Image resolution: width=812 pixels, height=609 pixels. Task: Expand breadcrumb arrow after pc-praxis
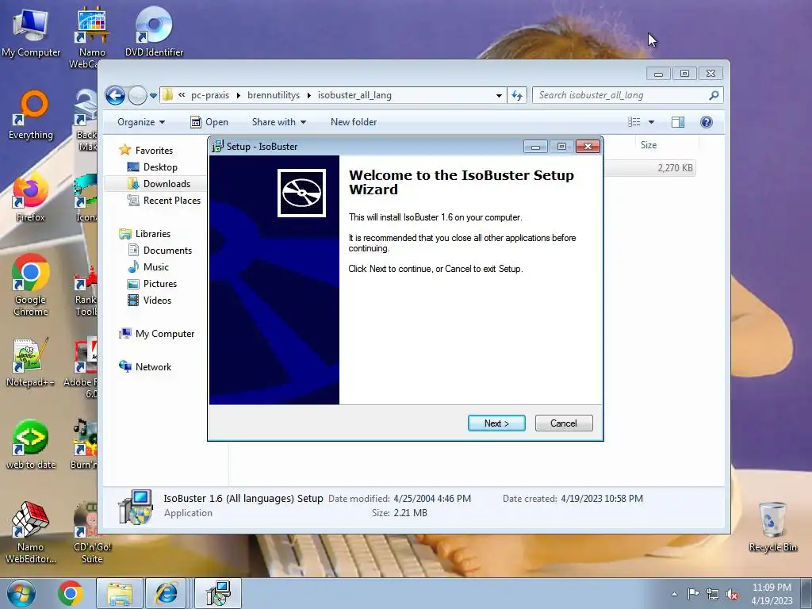click(x=238, y=95)
